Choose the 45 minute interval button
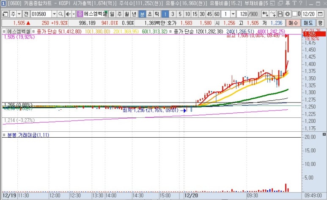Image resolution: width=327 pixels, height=200 pixels. [209, 14]
